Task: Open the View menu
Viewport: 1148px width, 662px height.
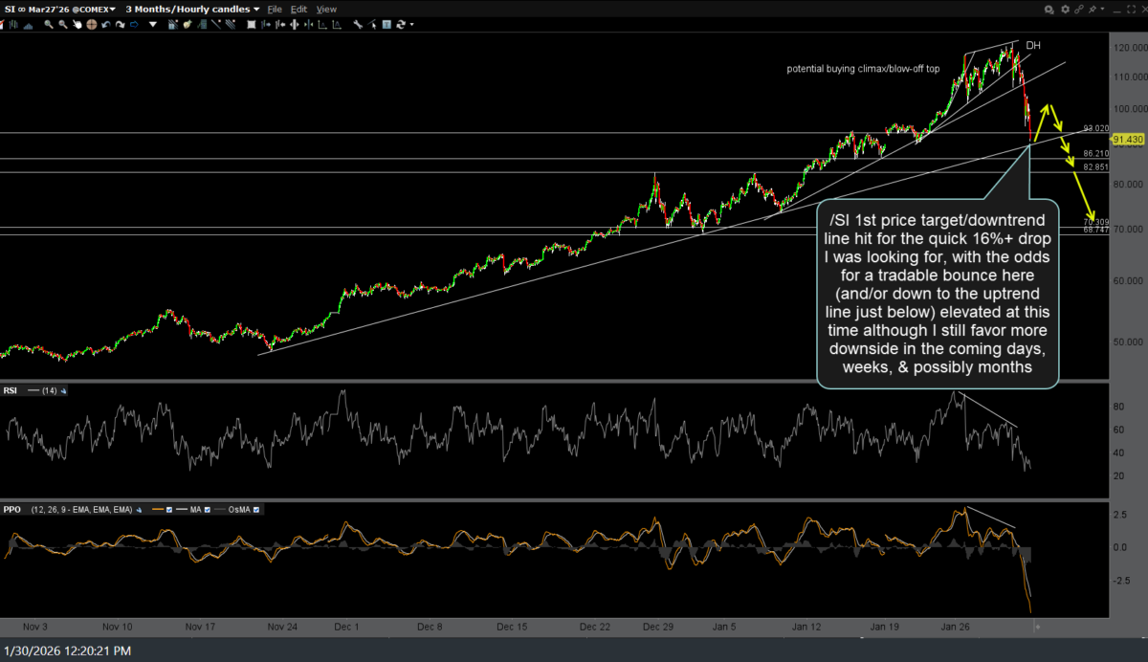Action: click(326, 9)
